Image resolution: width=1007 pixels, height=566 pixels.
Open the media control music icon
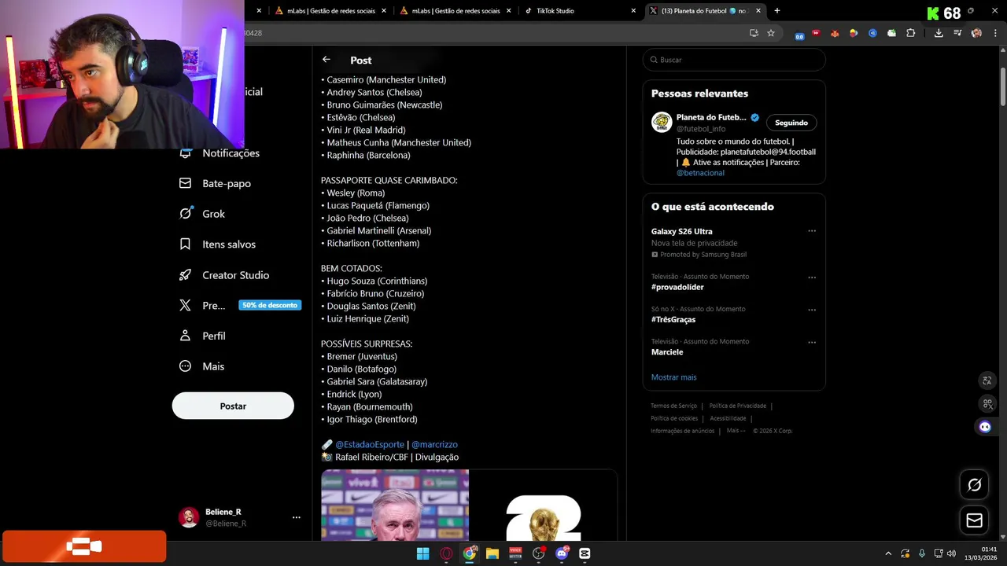[957, 33]
